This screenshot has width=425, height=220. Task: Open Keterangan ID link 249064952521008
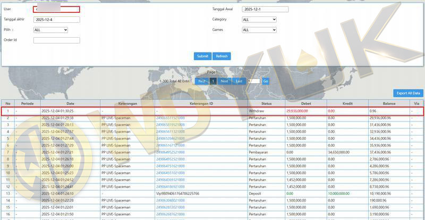pyautogui.click(x=170, y=152)
